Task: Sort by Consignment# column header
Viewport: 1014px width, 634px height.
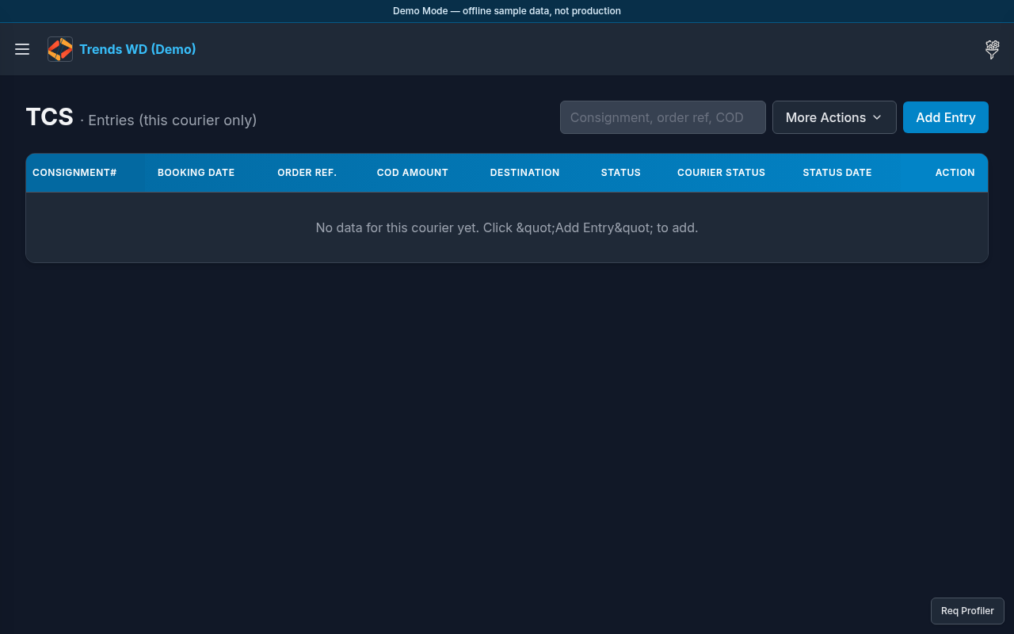Action: 74,173
